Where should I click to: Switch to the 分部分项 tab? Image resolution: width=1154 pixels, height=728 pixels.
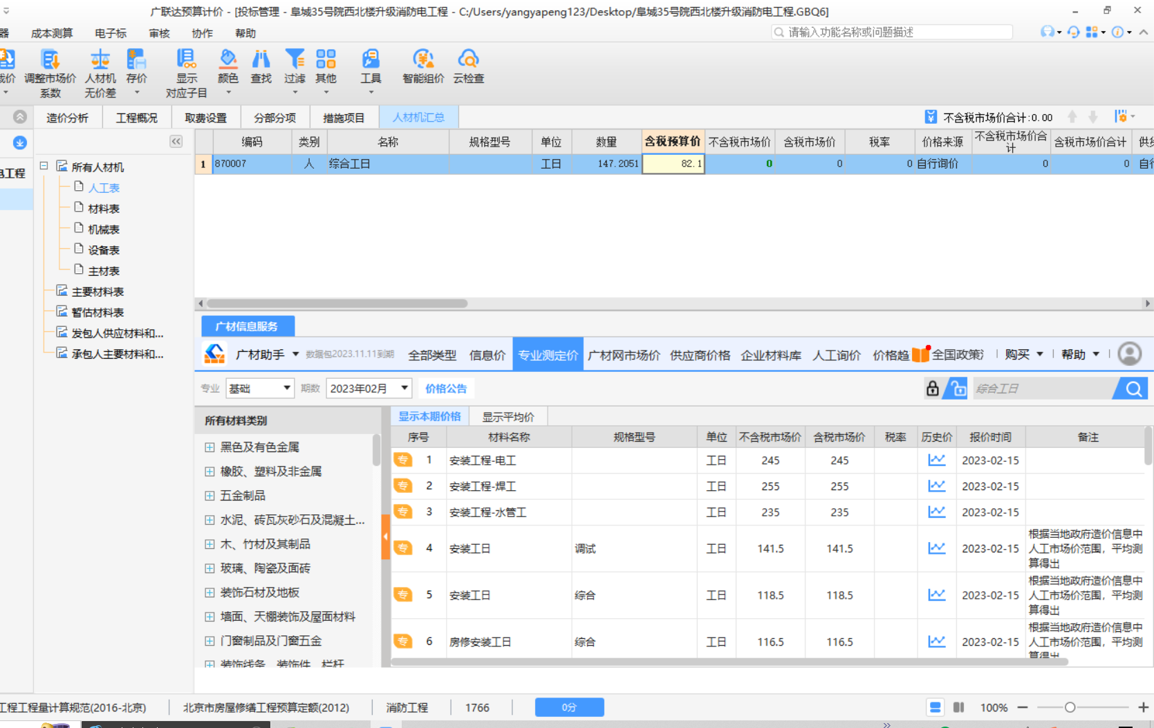[274, 118]
